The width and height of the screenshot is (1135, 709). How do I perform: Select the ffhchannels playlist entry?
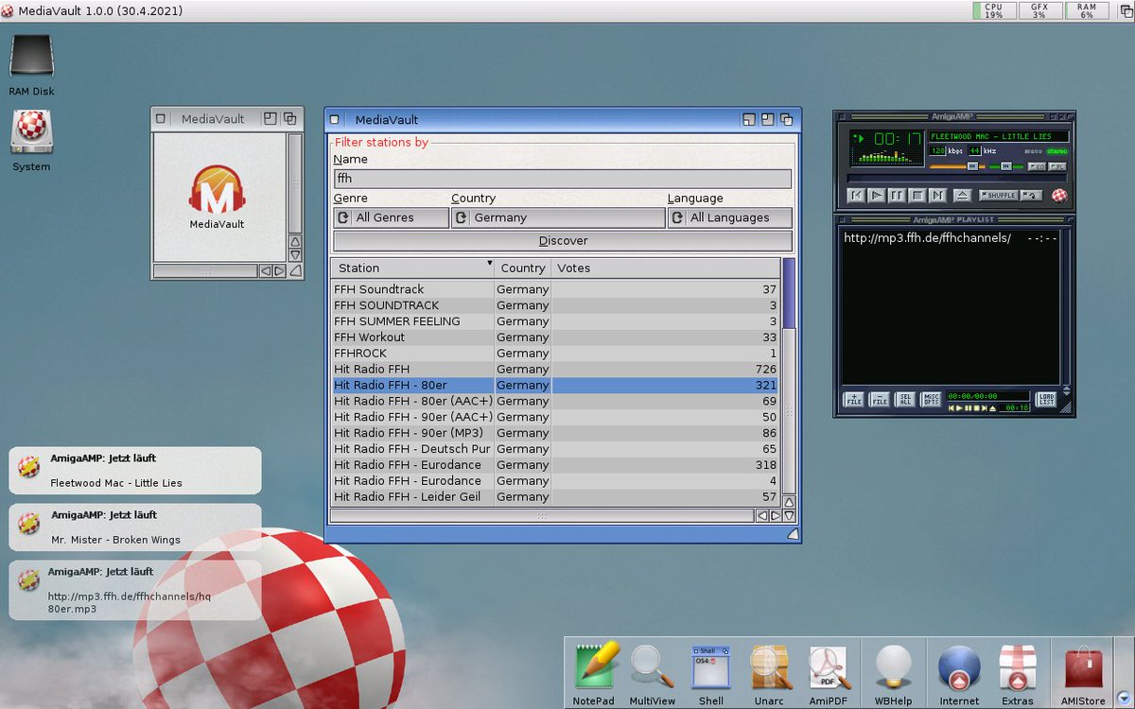(950, 238)
